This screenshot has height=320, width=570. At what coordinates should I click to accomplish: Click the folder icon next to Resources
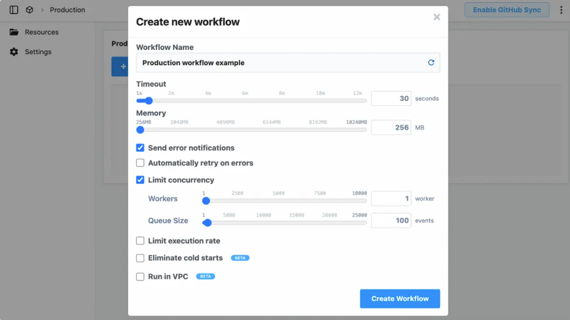point(14,32)
